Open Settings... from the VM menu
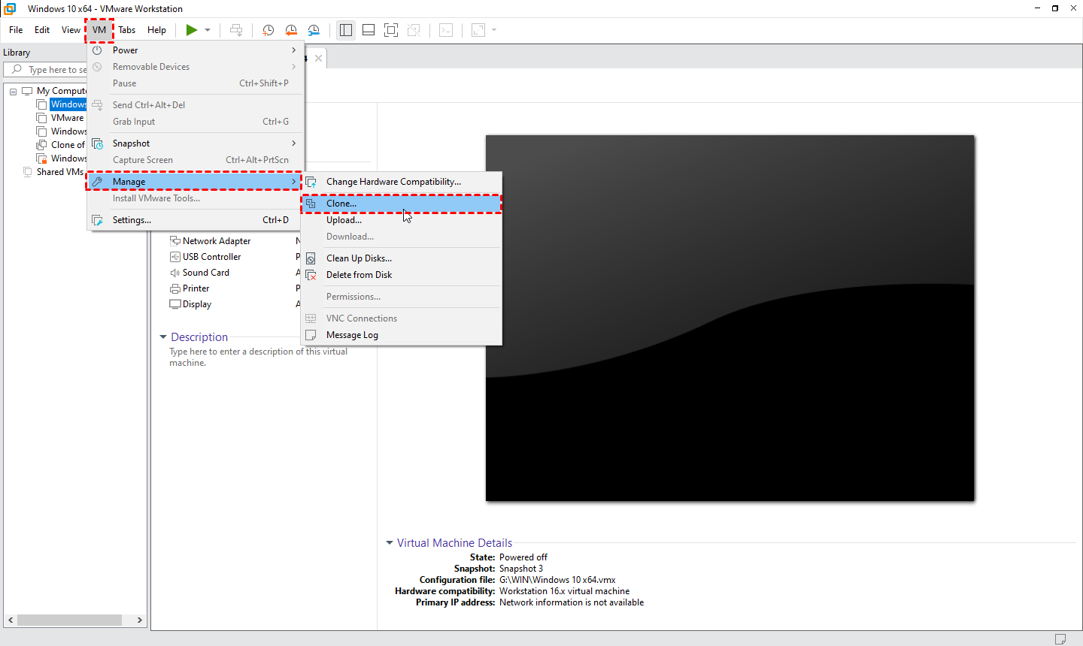 click(132, 220)
